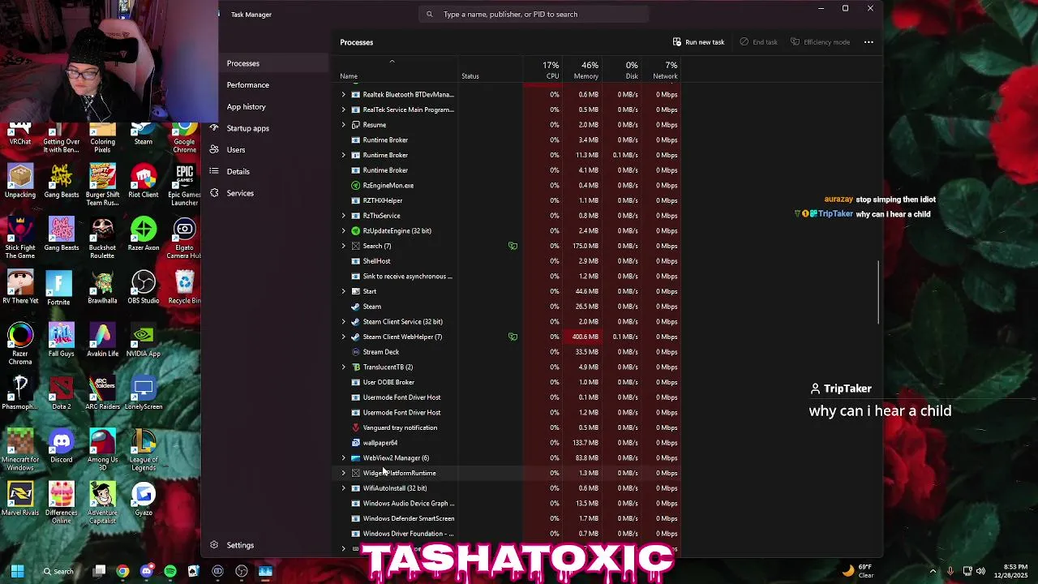Open Stick Fight The Game shortcut

(x=20, y=238)
